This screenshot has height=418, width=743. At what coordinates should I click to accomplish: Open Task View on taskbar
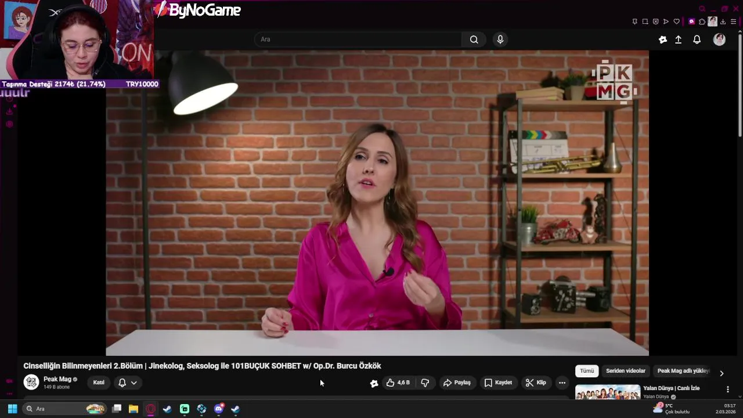click(x=117, y=409)
